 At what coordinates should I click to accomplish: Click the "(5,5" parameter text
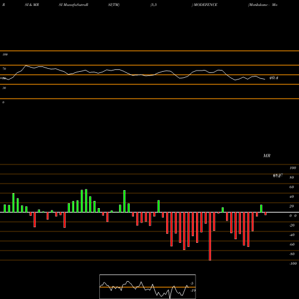(x=154, y=5)
